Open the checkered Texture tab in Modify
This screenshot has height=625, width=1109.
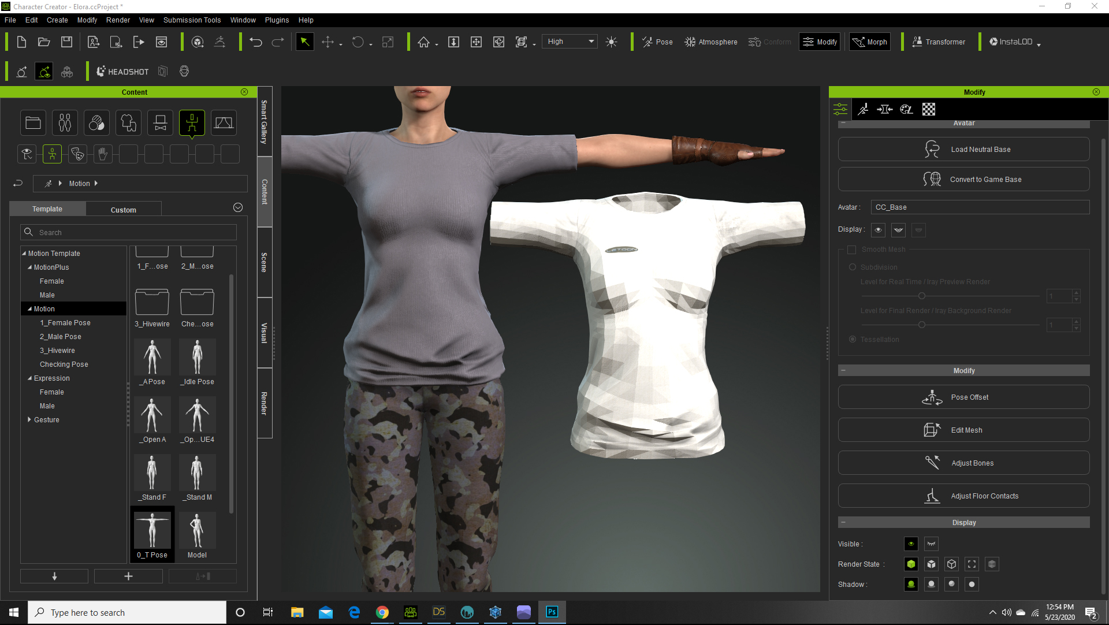pyautogui.click(x=928, y=109)
